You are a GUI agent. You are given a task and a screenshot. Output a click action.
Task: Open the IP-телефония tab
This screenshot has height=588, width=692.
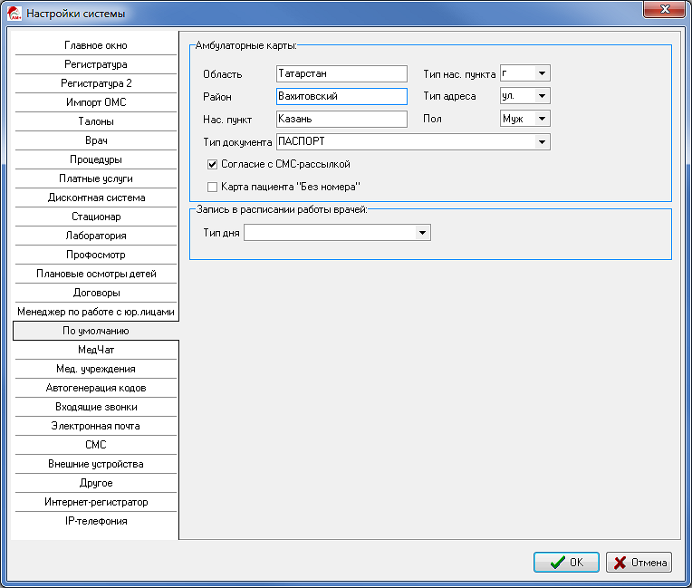96,521
